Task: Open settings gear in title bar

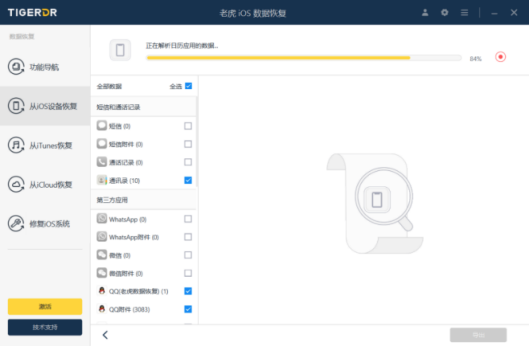Action: click(444, 12)
